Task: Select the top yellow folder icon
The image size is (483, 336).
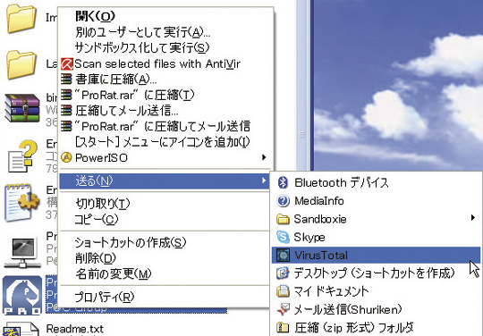Action: point(21,19)
